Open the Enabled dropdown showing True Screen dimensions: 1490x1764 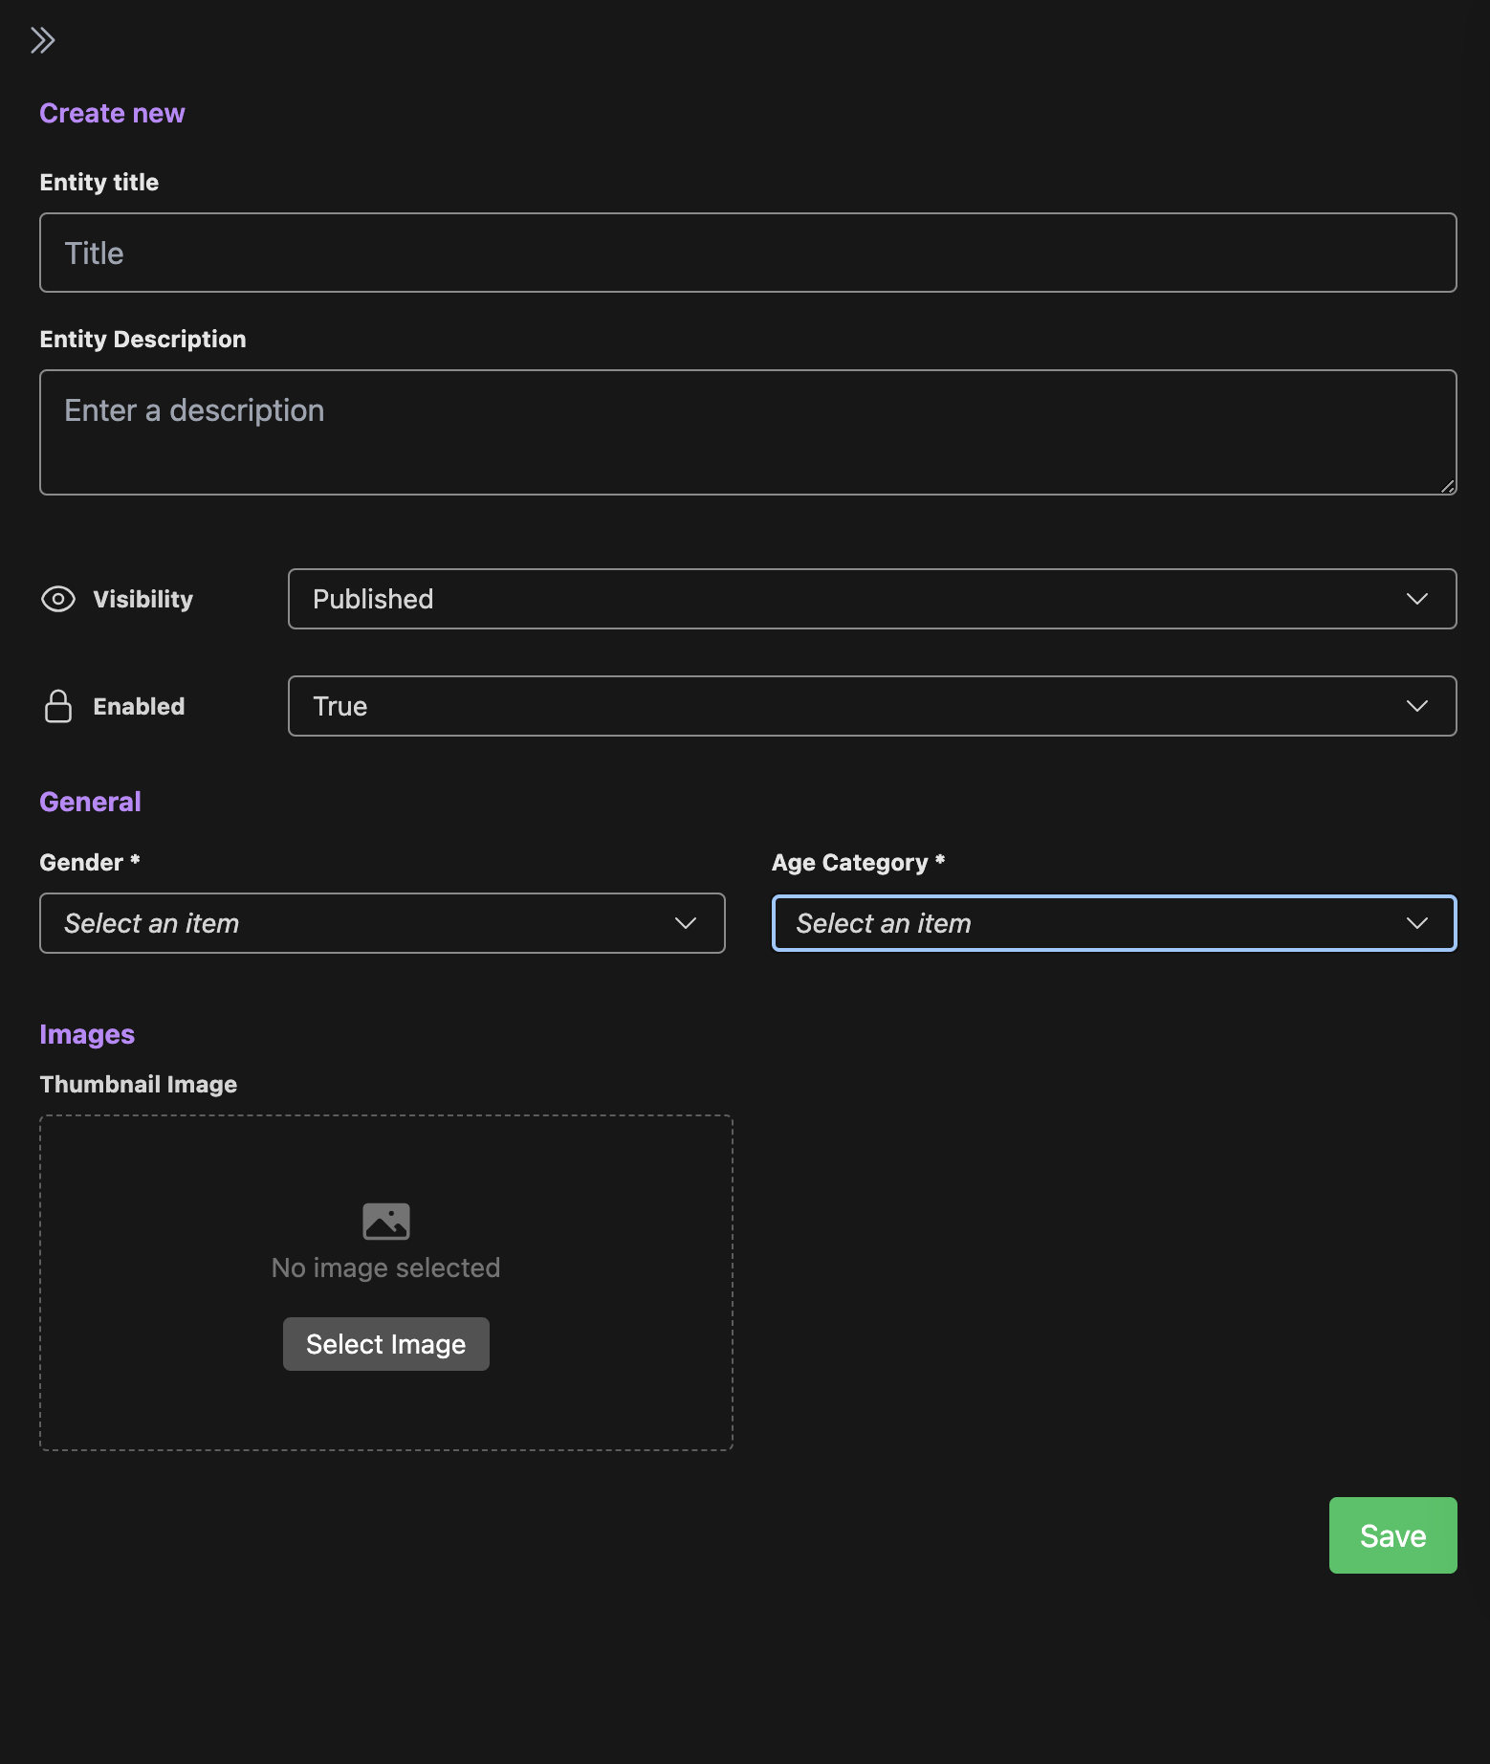(x=872, y=706)
